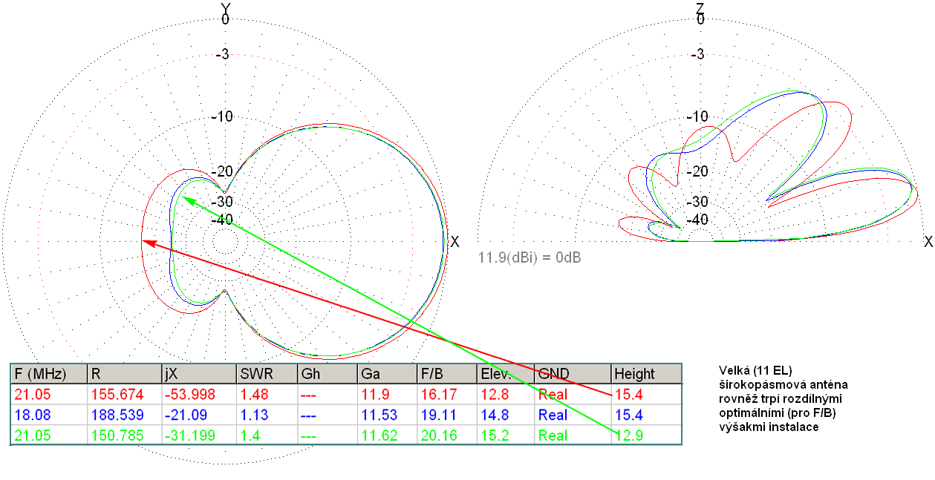Click the "F (MHz)" column header
935x480 pixels.
[41, 374]
